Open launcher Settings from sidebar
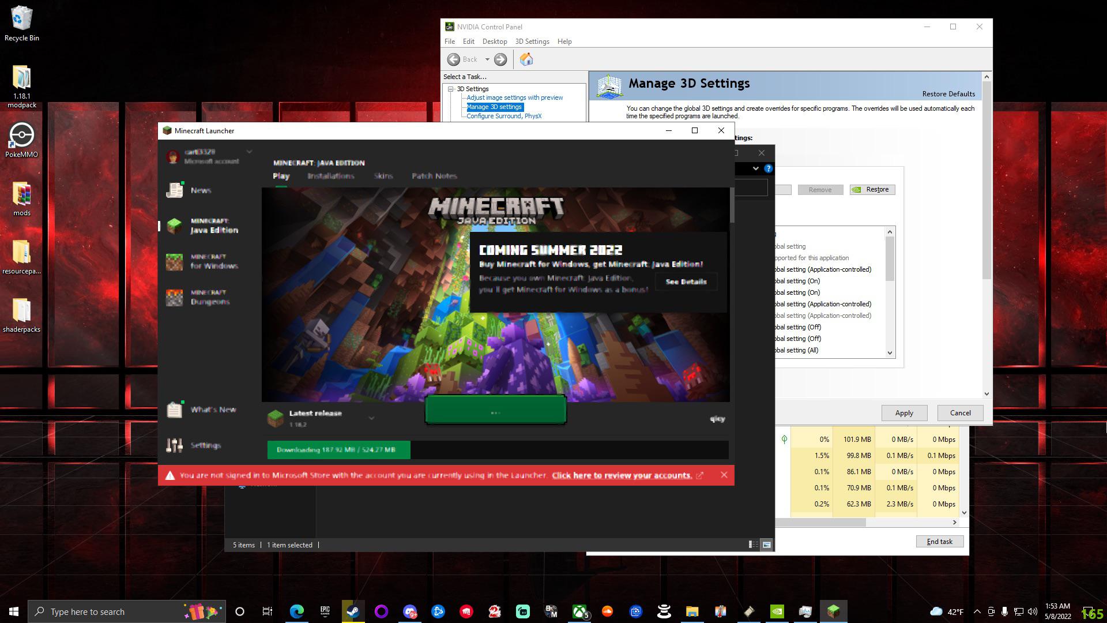Image resolution: width=1107 pixels, height=623 pixels. [205, 445]
